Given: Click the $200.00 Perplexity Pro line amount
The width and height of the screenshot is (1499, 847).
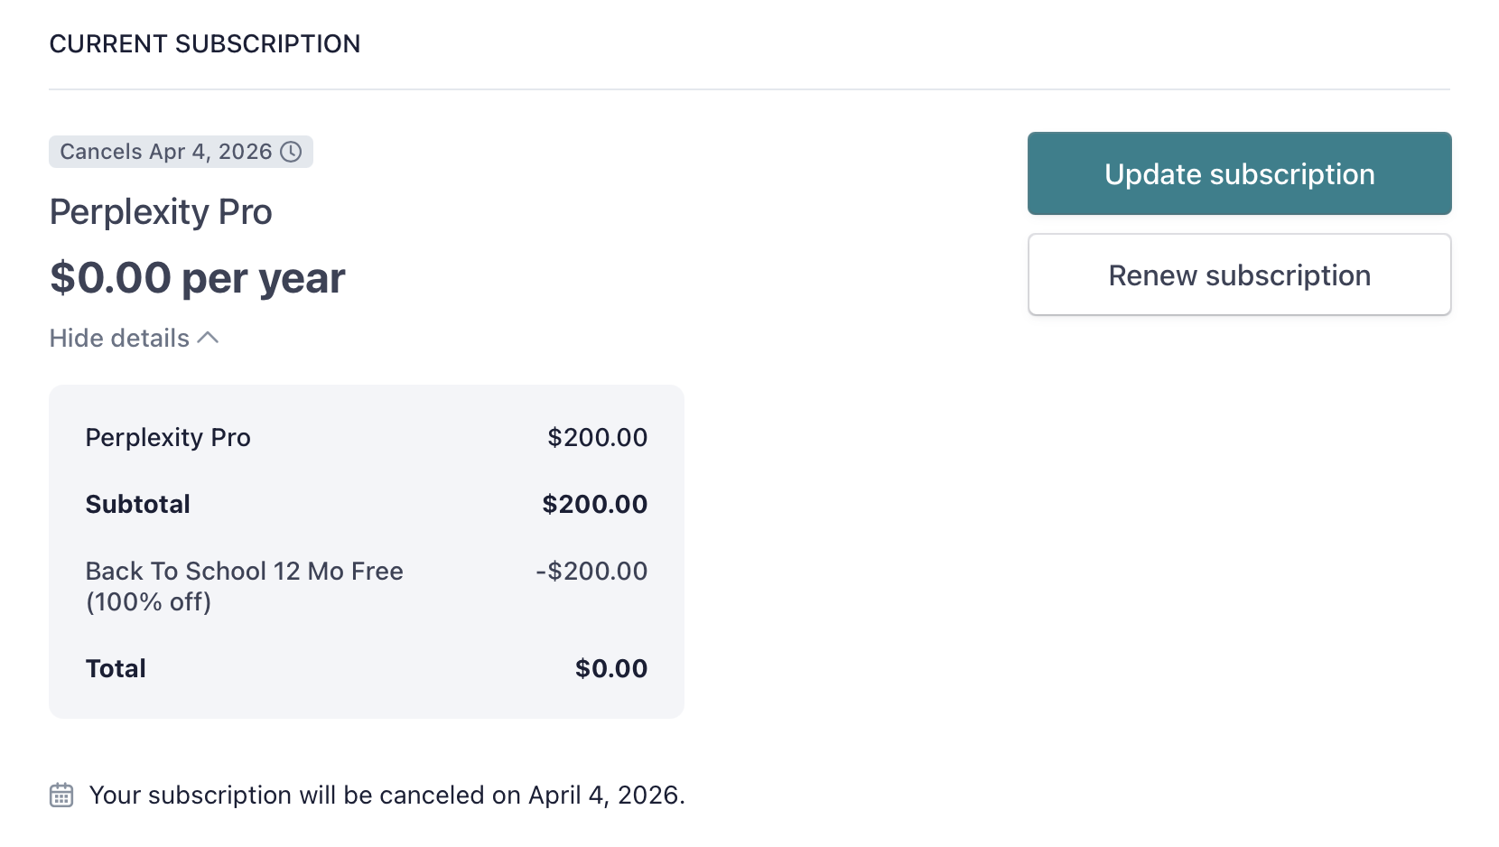Looking at the screenshot, I should pyautogui.click(x=598, y=438).
